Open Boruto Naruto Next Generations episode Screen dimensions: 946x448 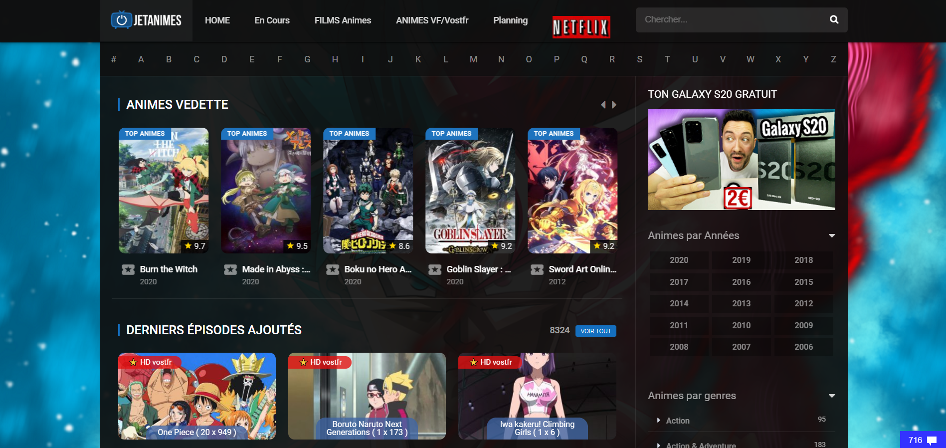point(367,396)
